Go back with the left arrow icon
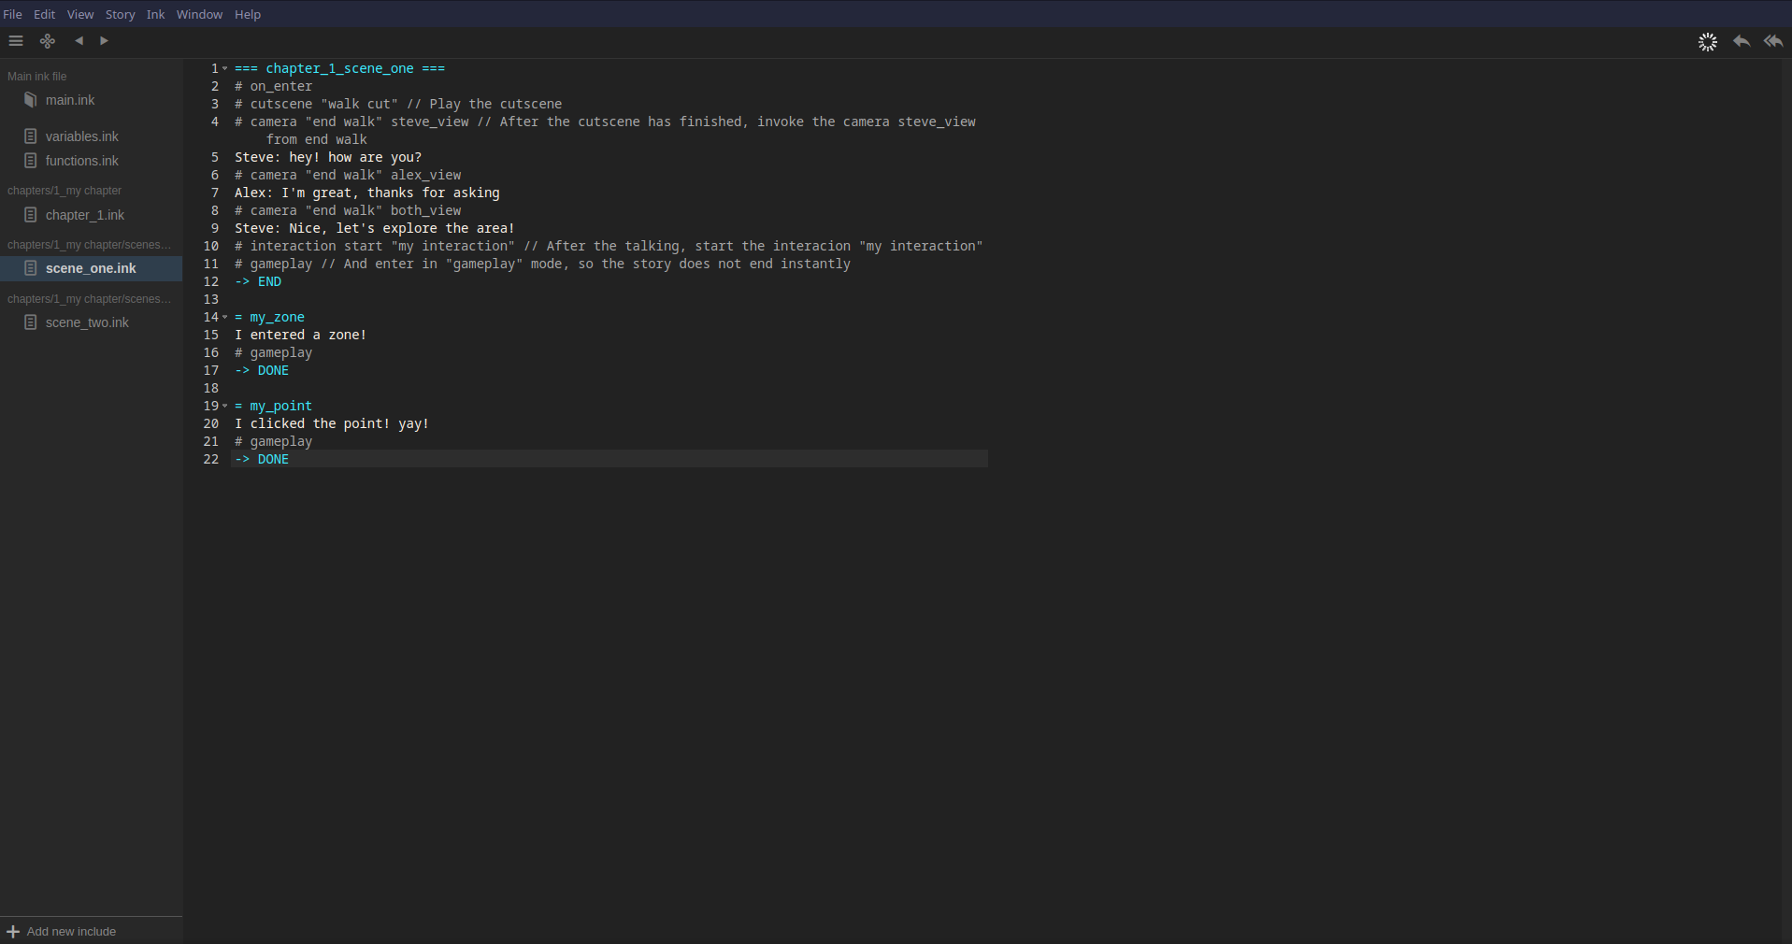 tap(79, 41)
